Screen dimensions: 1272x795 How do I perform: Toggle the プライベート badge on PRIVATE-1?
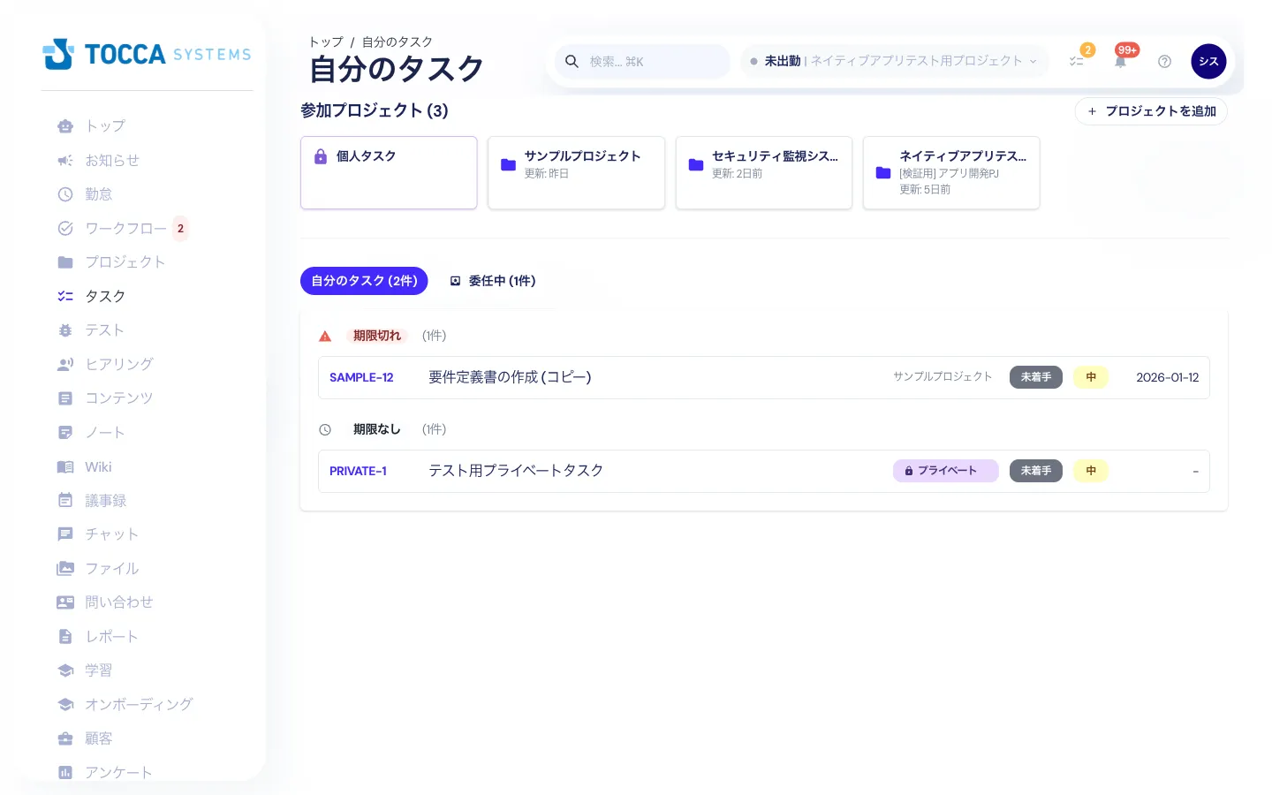coord(945,471)
